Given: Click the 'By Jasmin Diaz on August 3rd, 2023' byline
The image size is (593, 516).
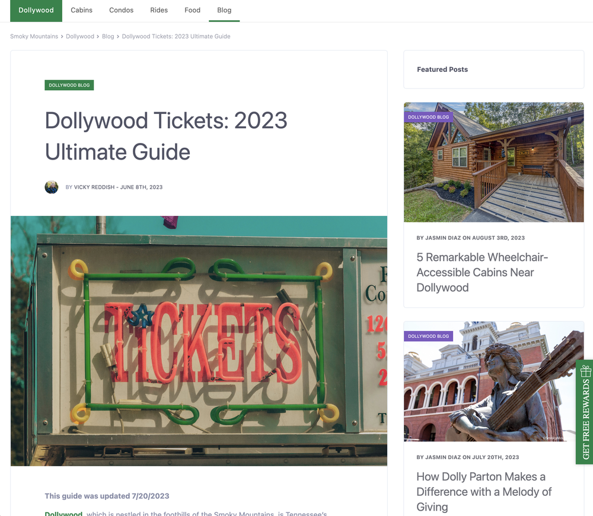Looking at the screenshot, I should [x=470, y=238].
